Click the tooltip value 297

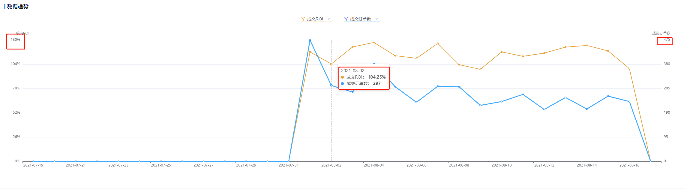coord(377,83)
